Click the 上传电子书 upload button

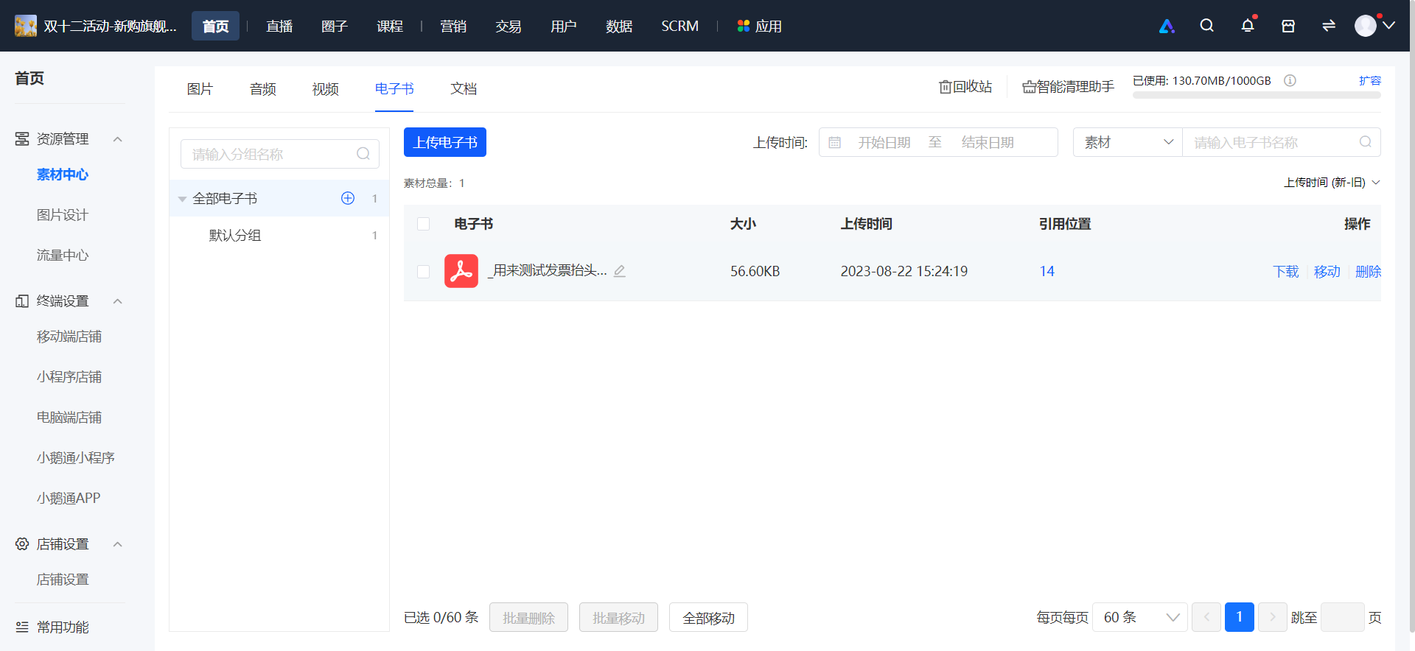tap(445, 142)
